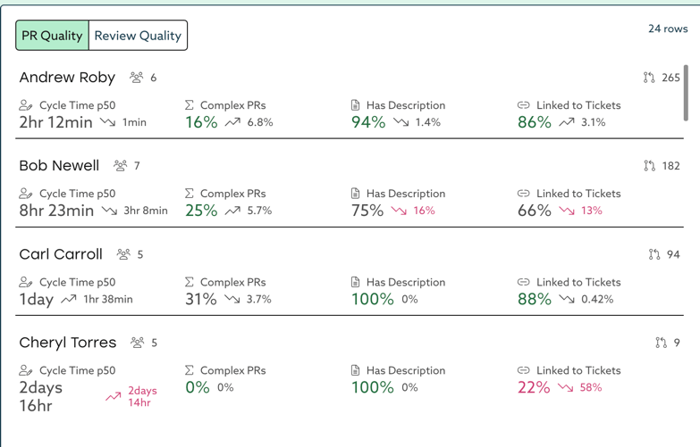Click the team members icon beside Cheryl Torres
Viewport: 700px width, 447px height.
[x=138, y=343]
